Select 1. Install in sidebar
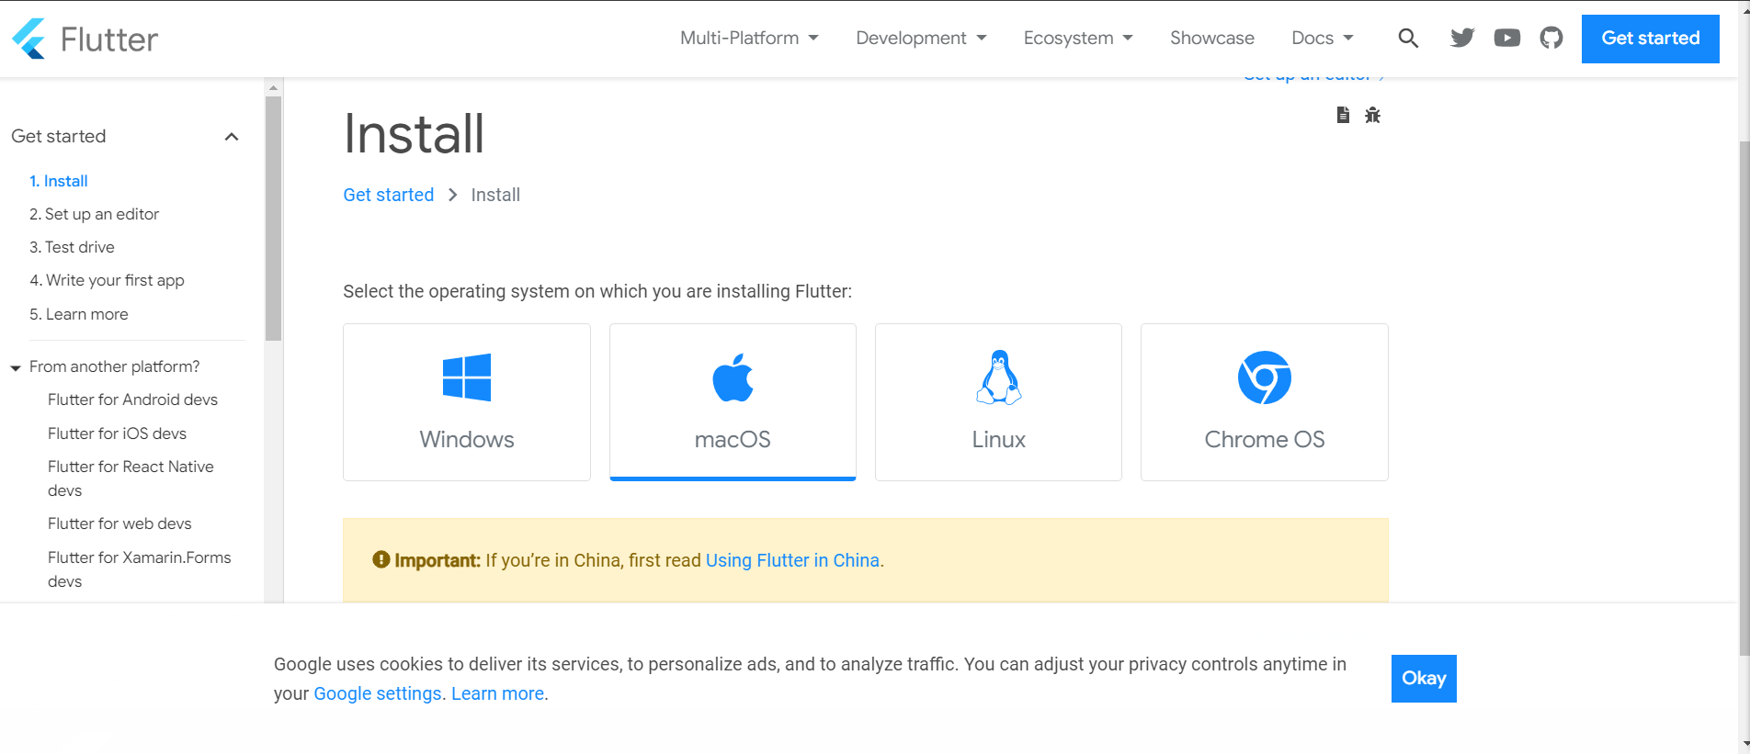Image resolution: width=1750 pixels, height=754 pixels. (59, 181)
